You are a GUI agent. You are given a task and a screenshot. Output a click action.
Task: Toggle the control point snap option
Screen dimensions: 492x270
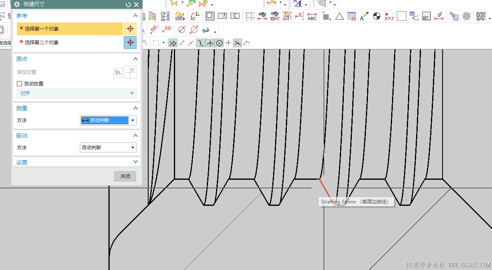[201, 43]
